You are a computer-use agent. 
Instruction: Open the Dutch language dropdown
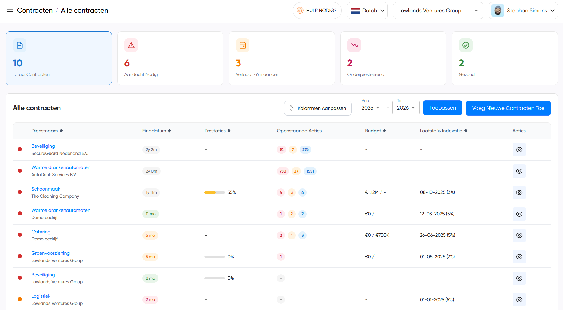(x=367, y=11)
